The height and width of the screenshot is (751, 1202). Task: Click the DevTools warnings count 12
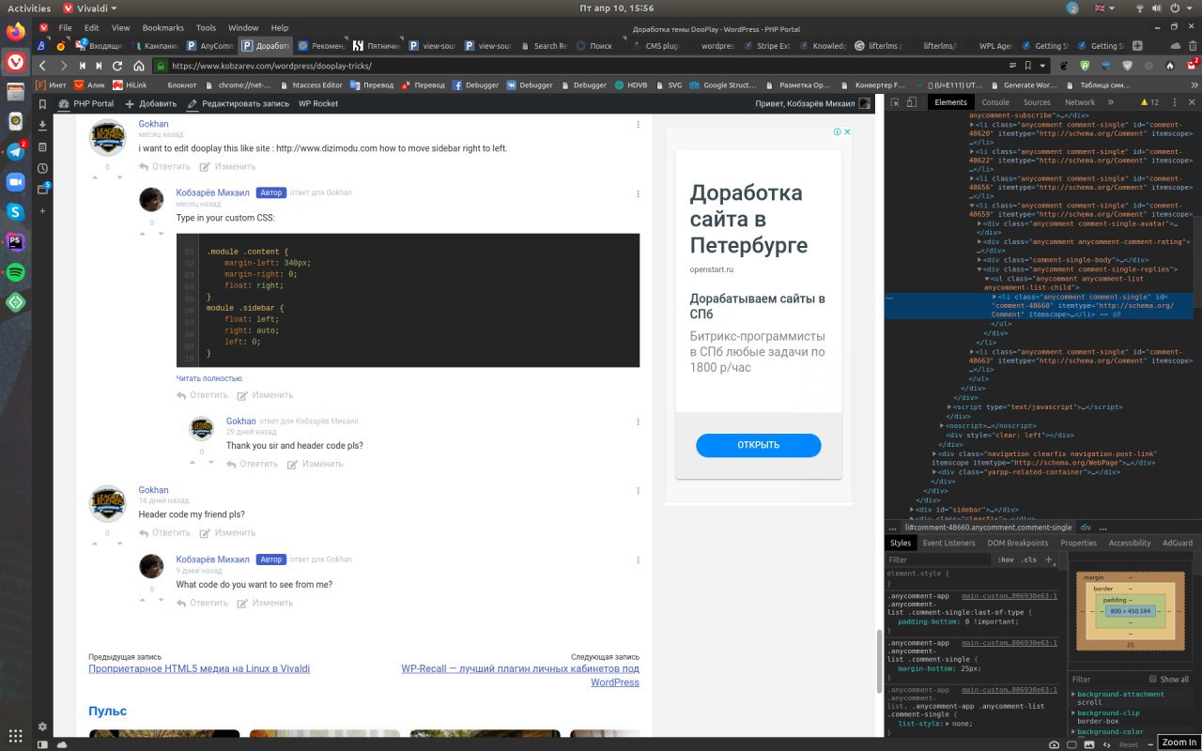click(x=1148, y=102)
